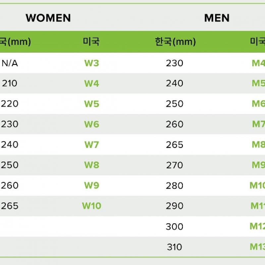Screen dimensions: 265x265
Task: Select the W3 size cell
Action: coord(91,63)
